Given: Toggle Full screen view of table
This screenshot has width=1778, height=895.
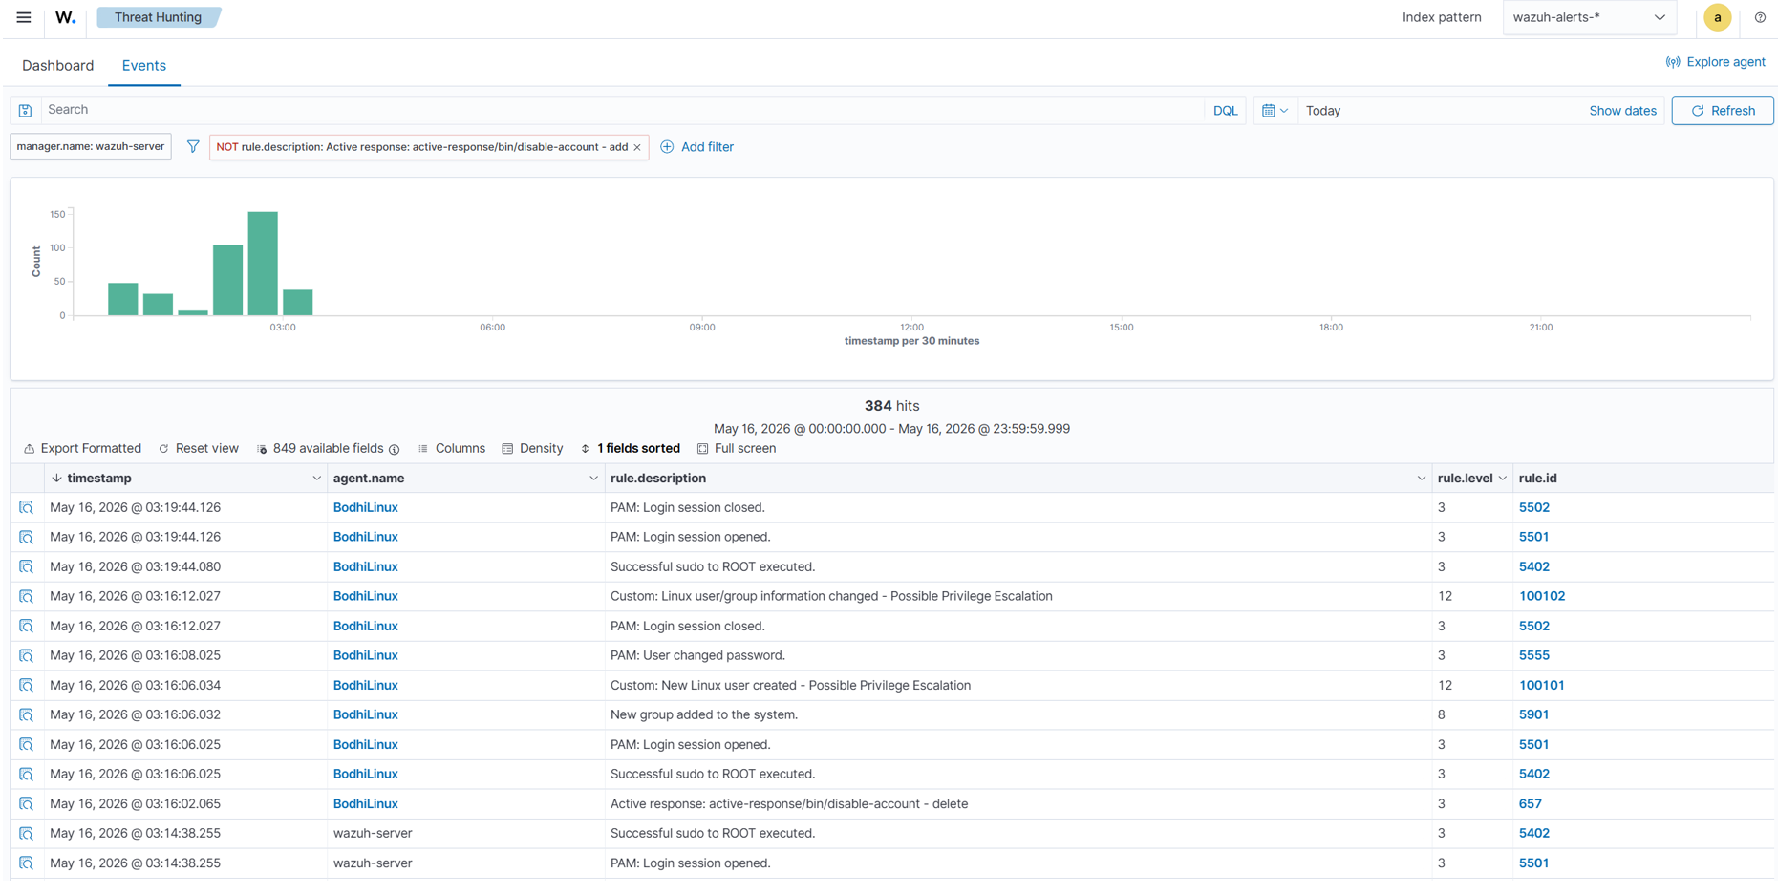Looking at the screenshot, I should pyautogui.click(x=737, y=449).
